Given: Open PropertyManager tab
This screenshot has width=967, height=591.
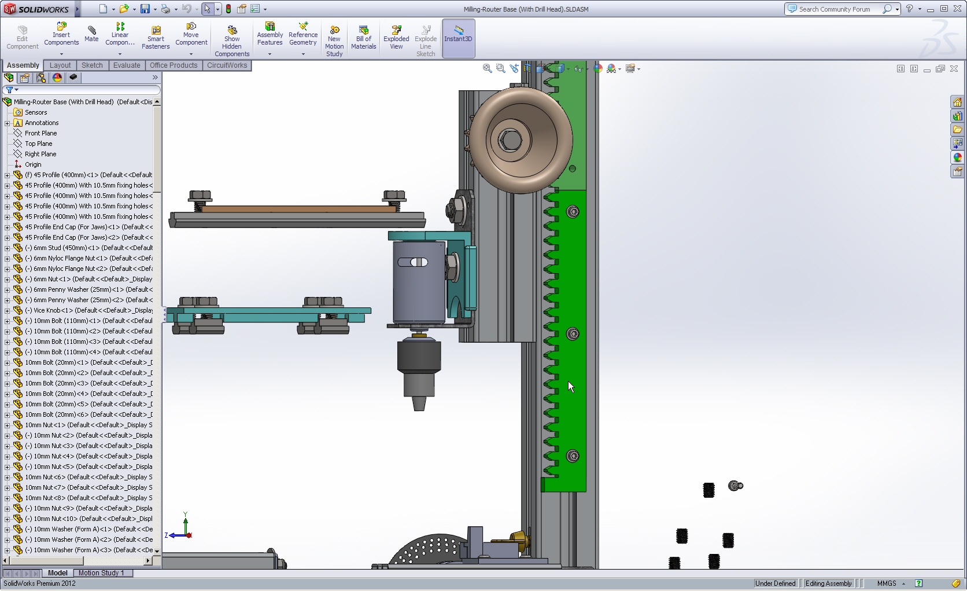Looking at the screenshot, I should [25, 78].
